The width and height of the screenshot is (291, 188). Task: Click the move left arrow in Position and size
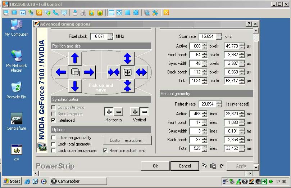tap(61, 72)
